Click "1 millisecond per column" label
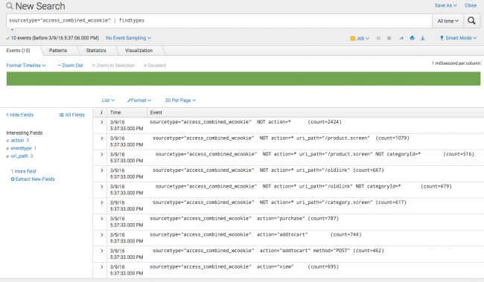Screen dimensions: 484x282 coord(456,63)
